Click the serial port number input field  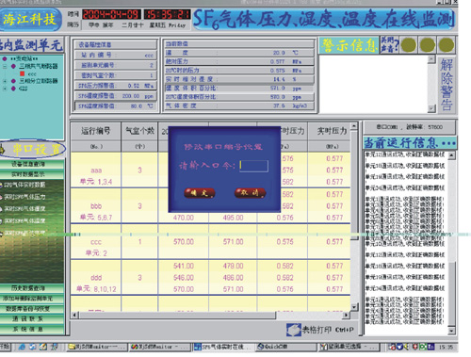pyautogui.click(x=253, y=166)
